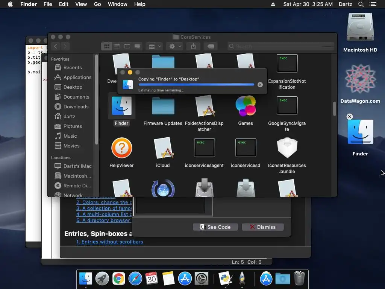Click Dismiss button in background window

[263, 227]
